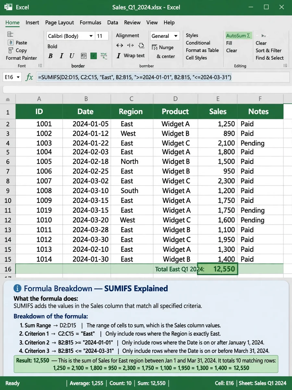Click the info icon beside Formula Breakdown
The image size is (292, 390).
click(18, 288)
